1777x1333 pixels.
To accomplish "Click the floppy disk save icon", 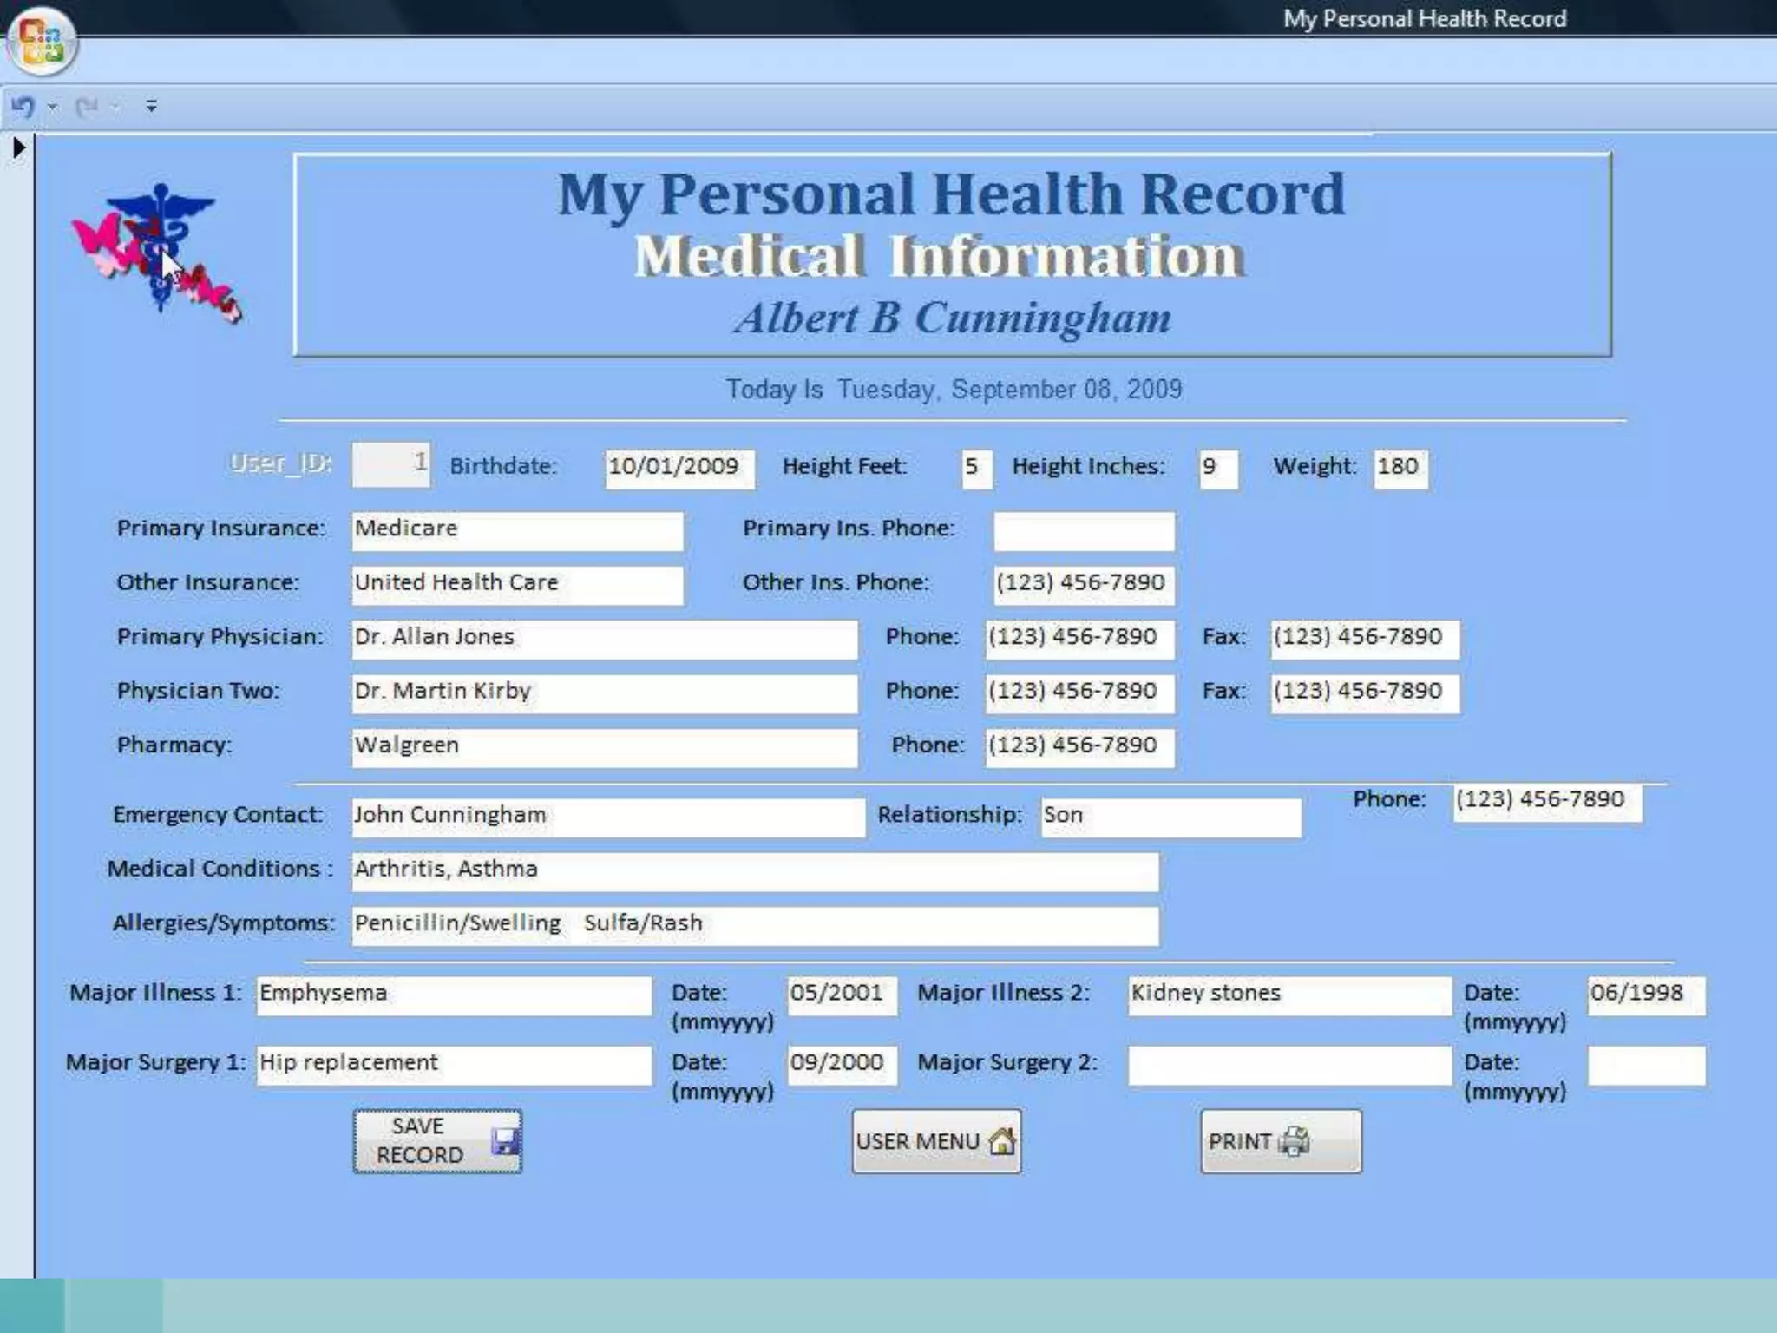I will pos(504,1141).
